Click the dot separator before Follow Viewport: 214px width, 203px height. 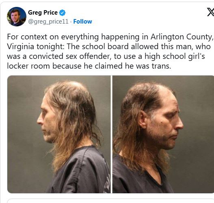pos(71,22)
